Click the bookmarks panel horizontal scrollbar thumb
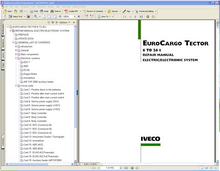Image resolution: width=220 pixels, height=171 pixels. click(29, 164)
